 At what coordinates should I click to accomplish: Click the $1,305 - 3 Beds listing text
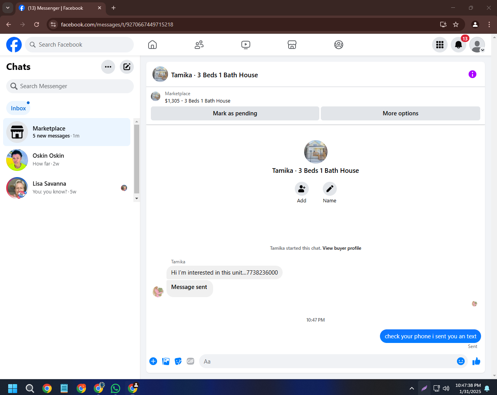(198, 101)
